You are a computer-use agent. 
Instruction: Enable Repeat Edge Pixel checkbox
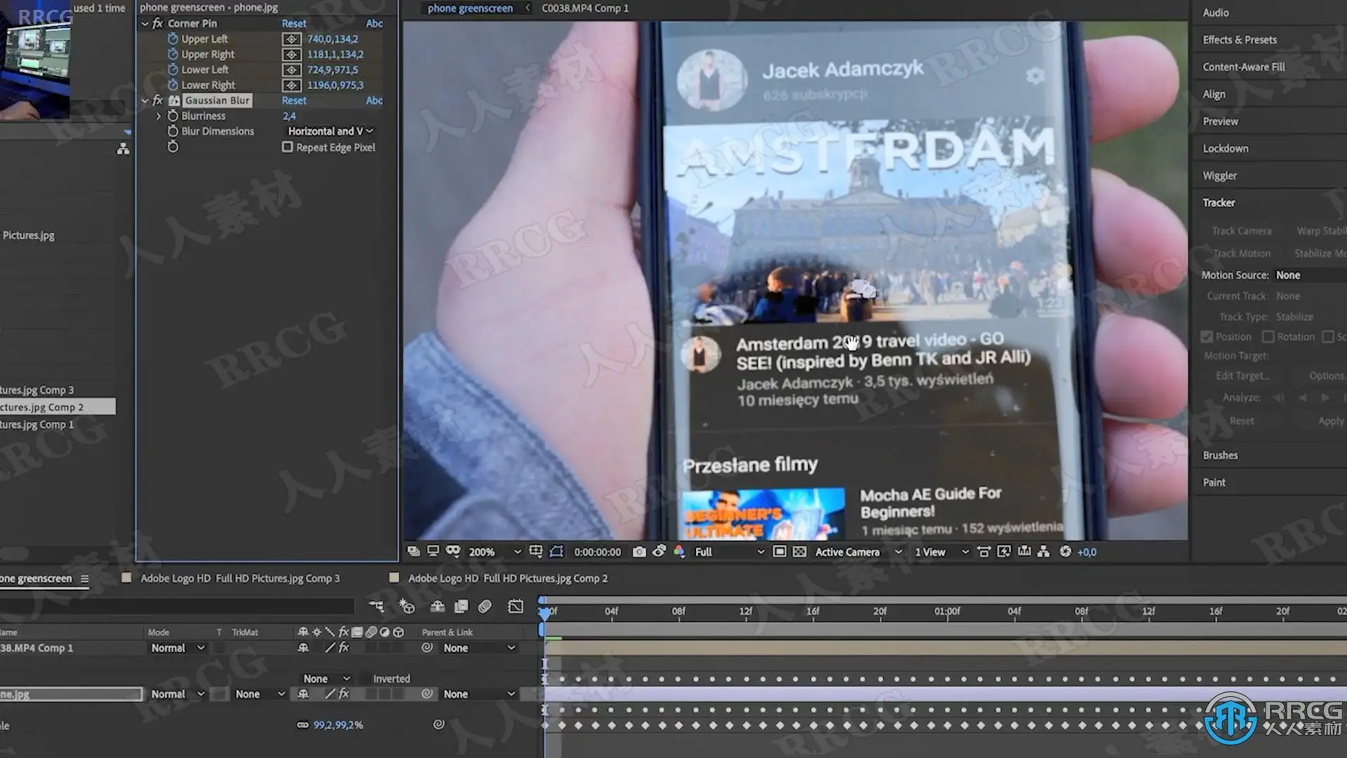tap(288, 147)
